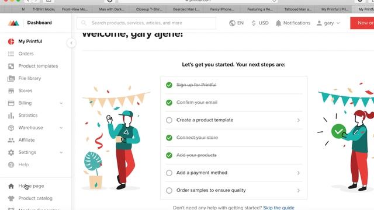
Task: Click the Product templates icon
Action: click(x=11, y=66)
